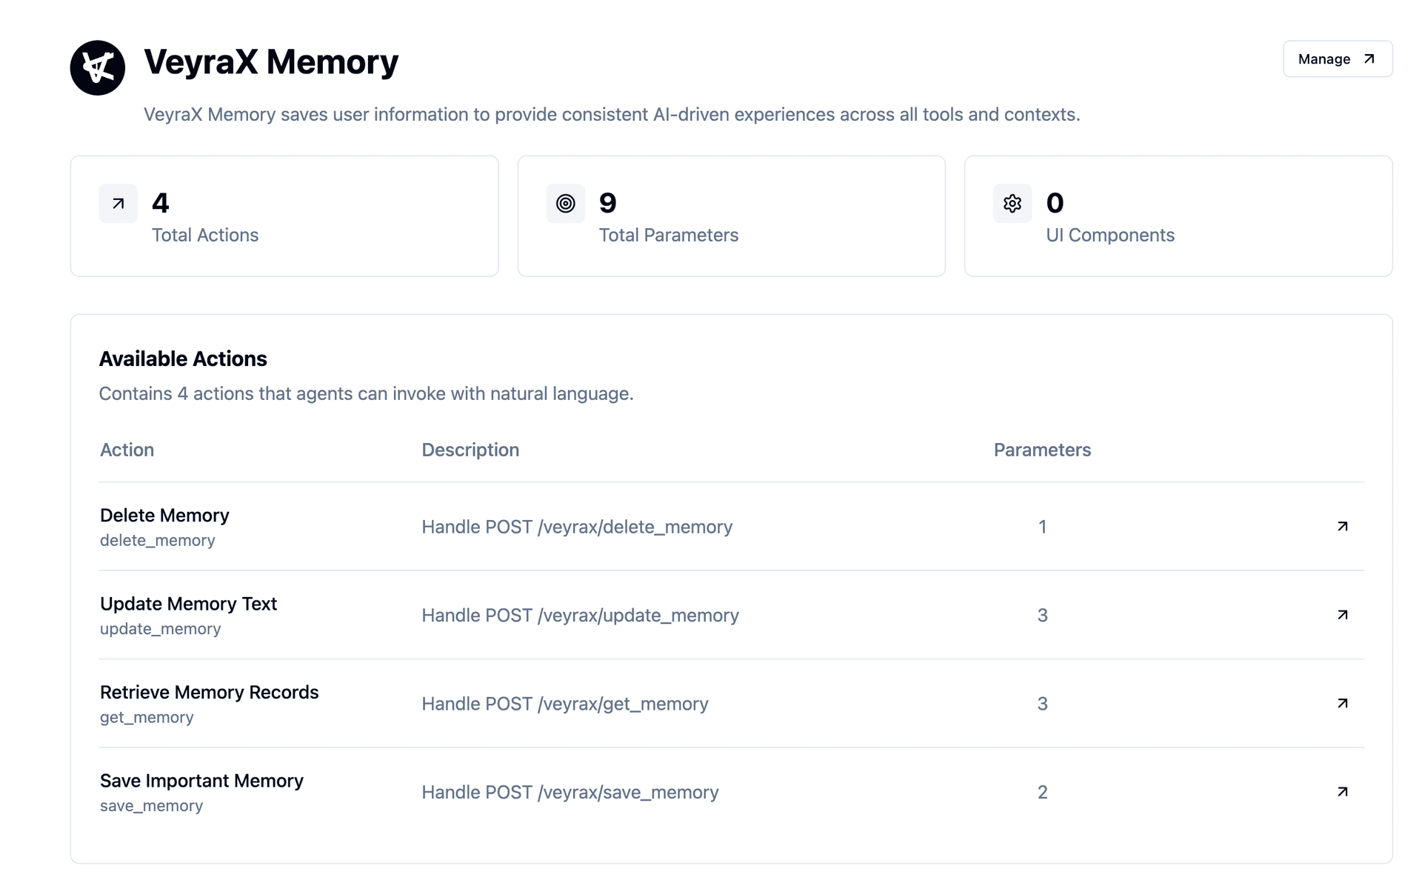This screenshot has height=886, width=1422.
Task: Click the Action column header
Action: tap(127, 450)
